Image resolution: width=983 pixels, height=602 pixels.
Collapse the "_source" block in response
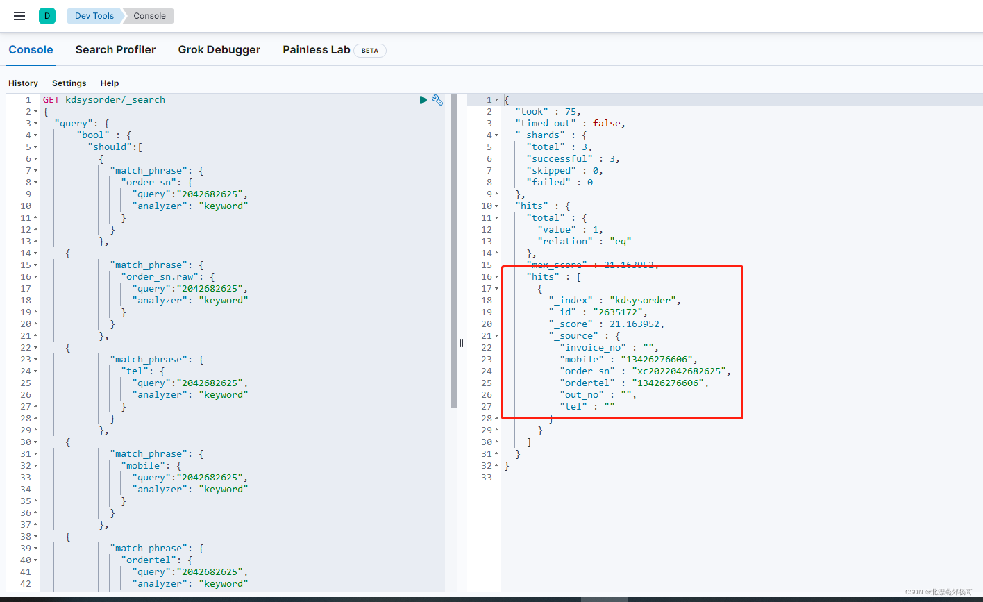tap(496, 336)
